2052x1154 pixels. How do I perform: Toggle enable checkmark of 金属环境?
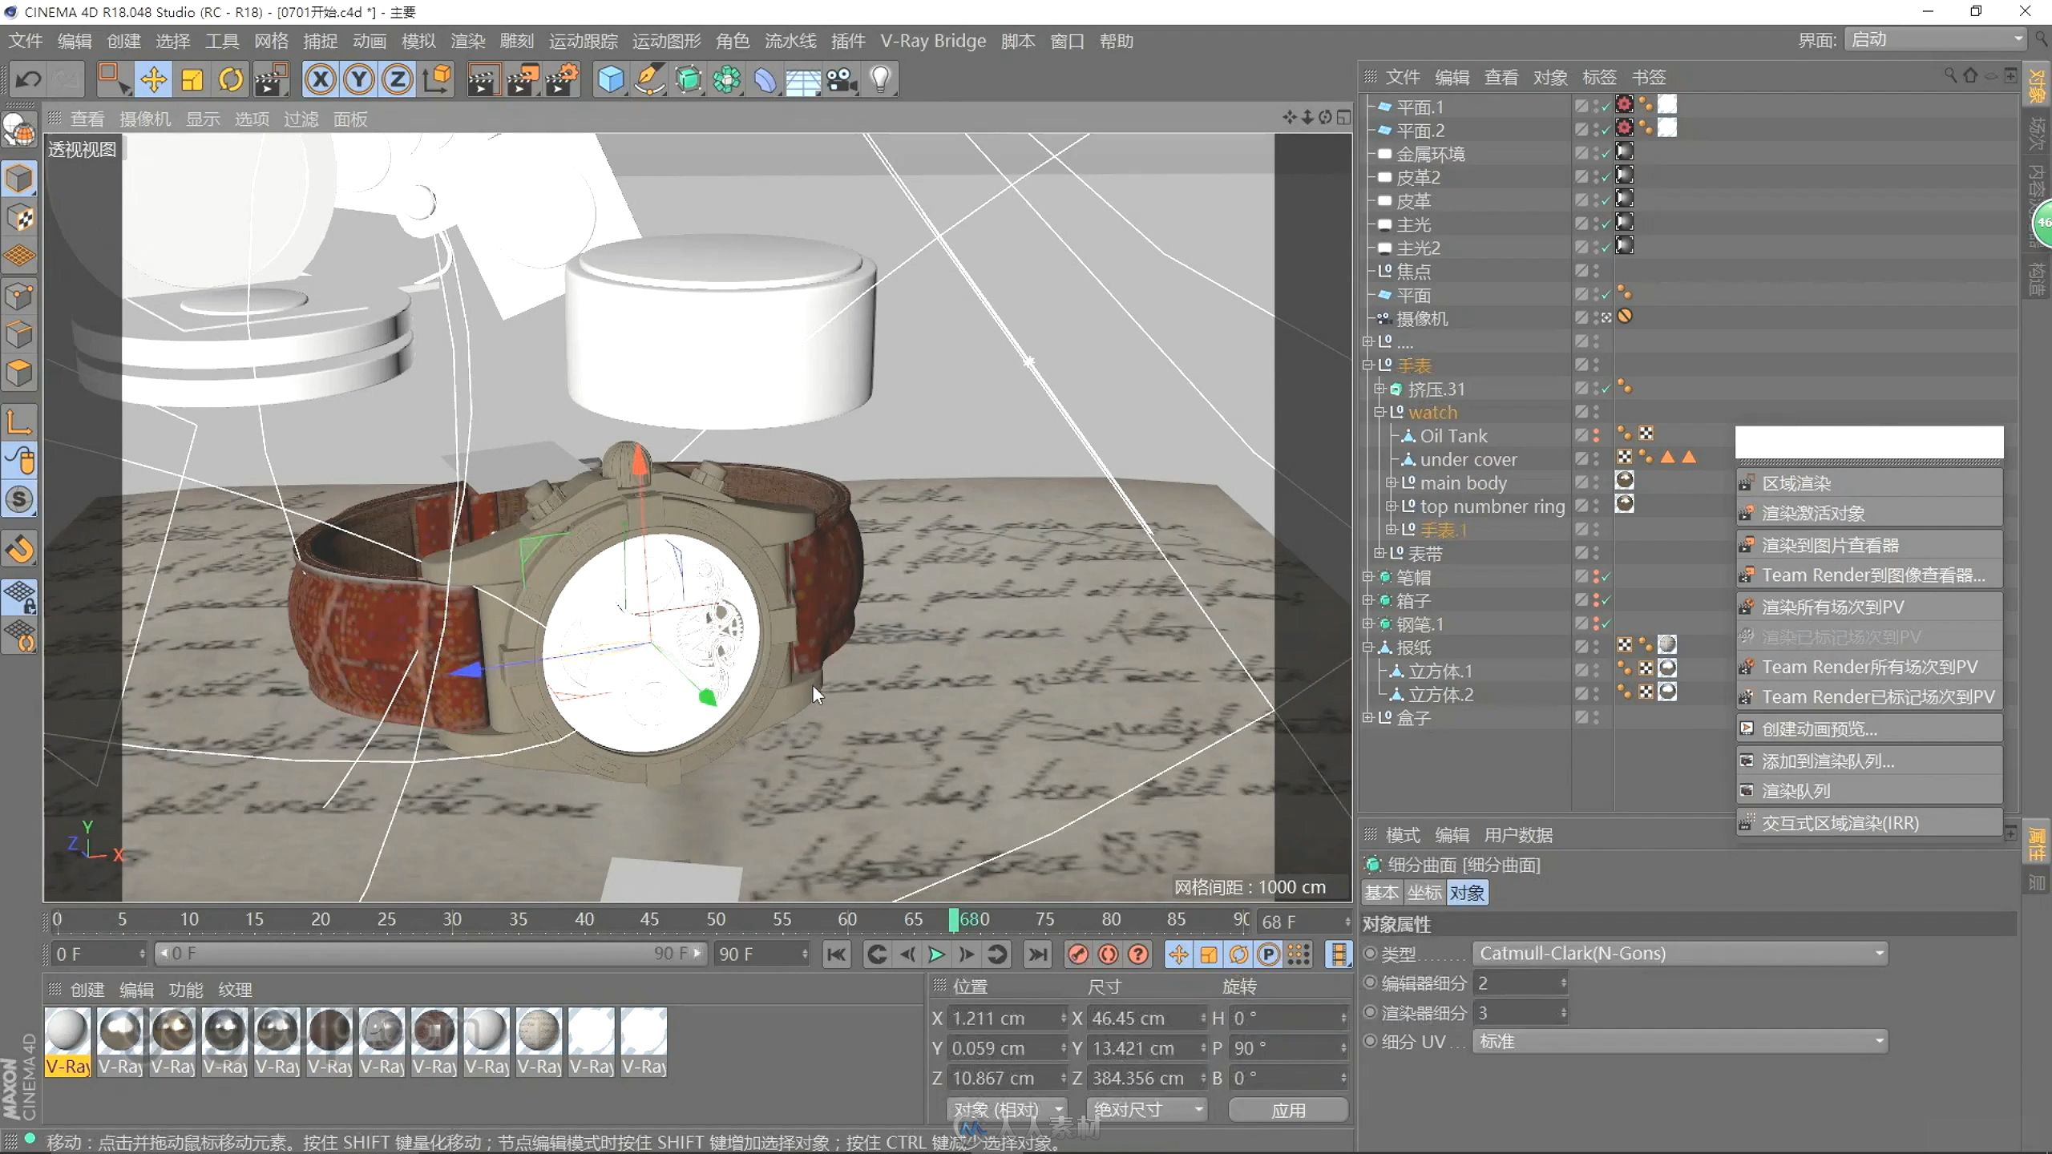(1606, 153)
